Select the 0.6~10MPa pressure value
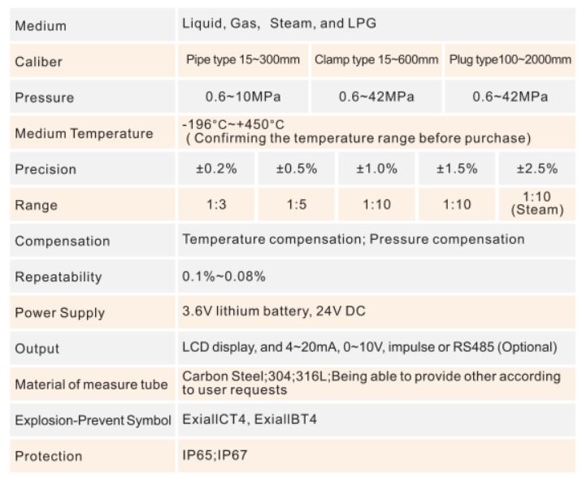 243,97
